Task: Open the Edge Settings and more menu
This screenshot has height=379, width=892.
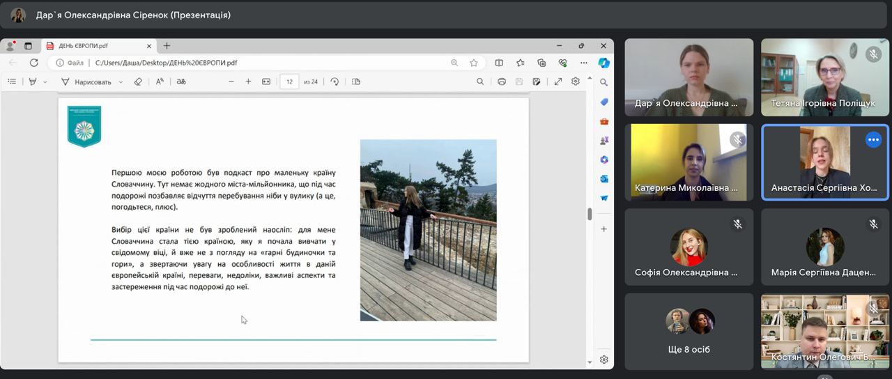Action: pyautogui.click(x=584, y=63)
